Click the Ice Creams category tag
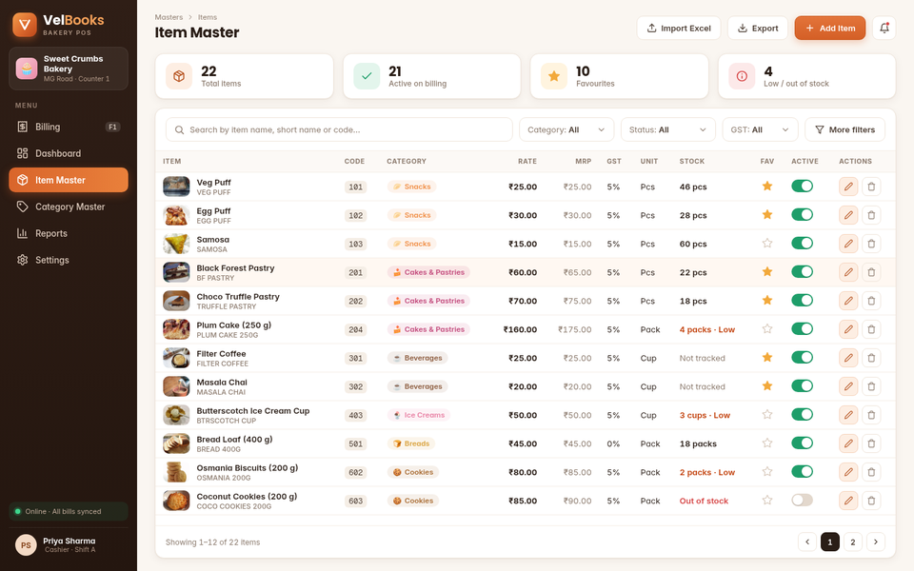914x571 pixels. pos(419,415)
